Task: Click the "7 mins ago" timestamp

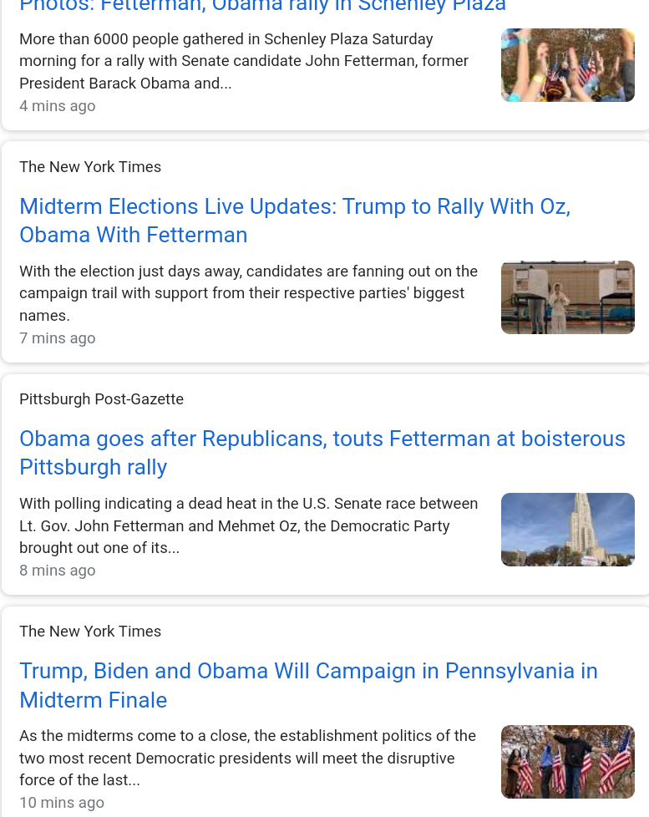Action: point(58,338)
